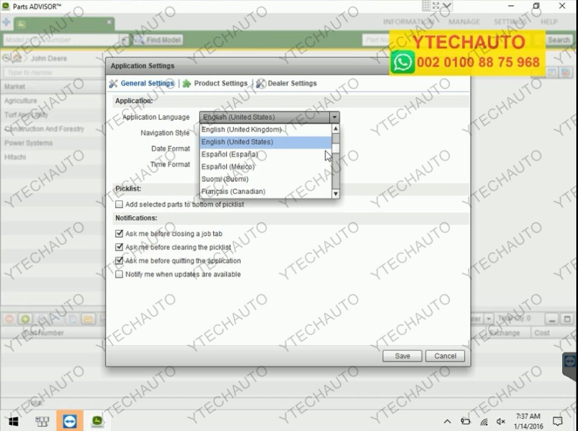Open the Windows Start menu
Screen dimensions: 578x431
[14, 421]
